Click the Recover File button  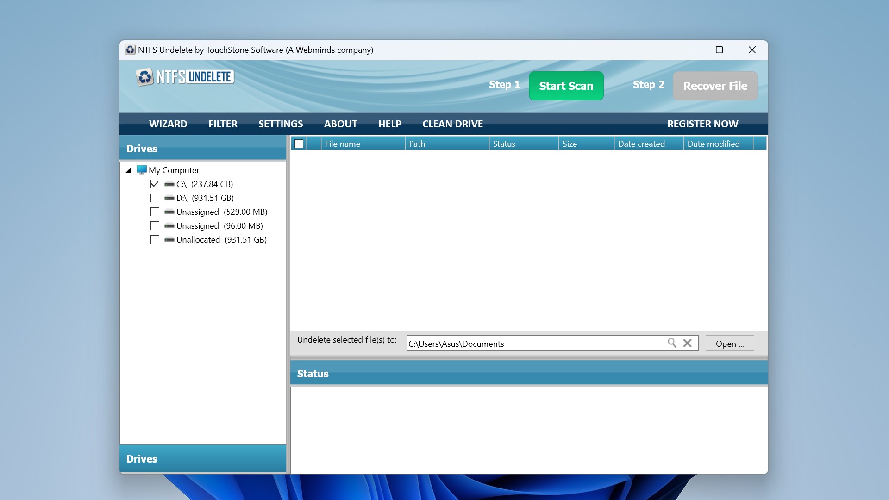tap(715, 86)
